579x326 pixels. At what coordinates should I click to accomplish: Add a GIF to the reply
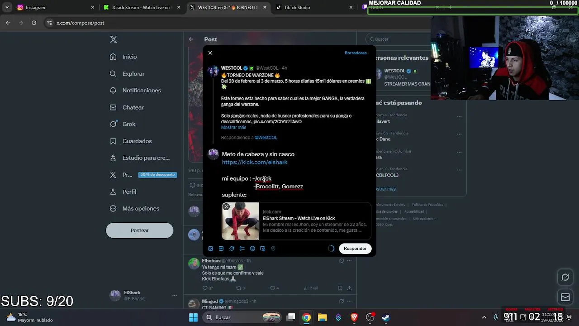[221, 249]
